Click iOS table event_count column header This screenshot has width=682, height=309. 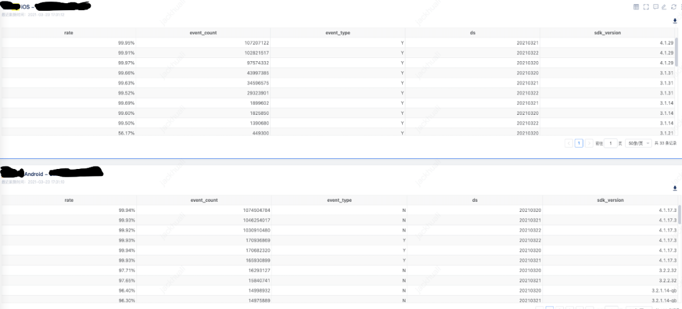click(x=203, y=32)
